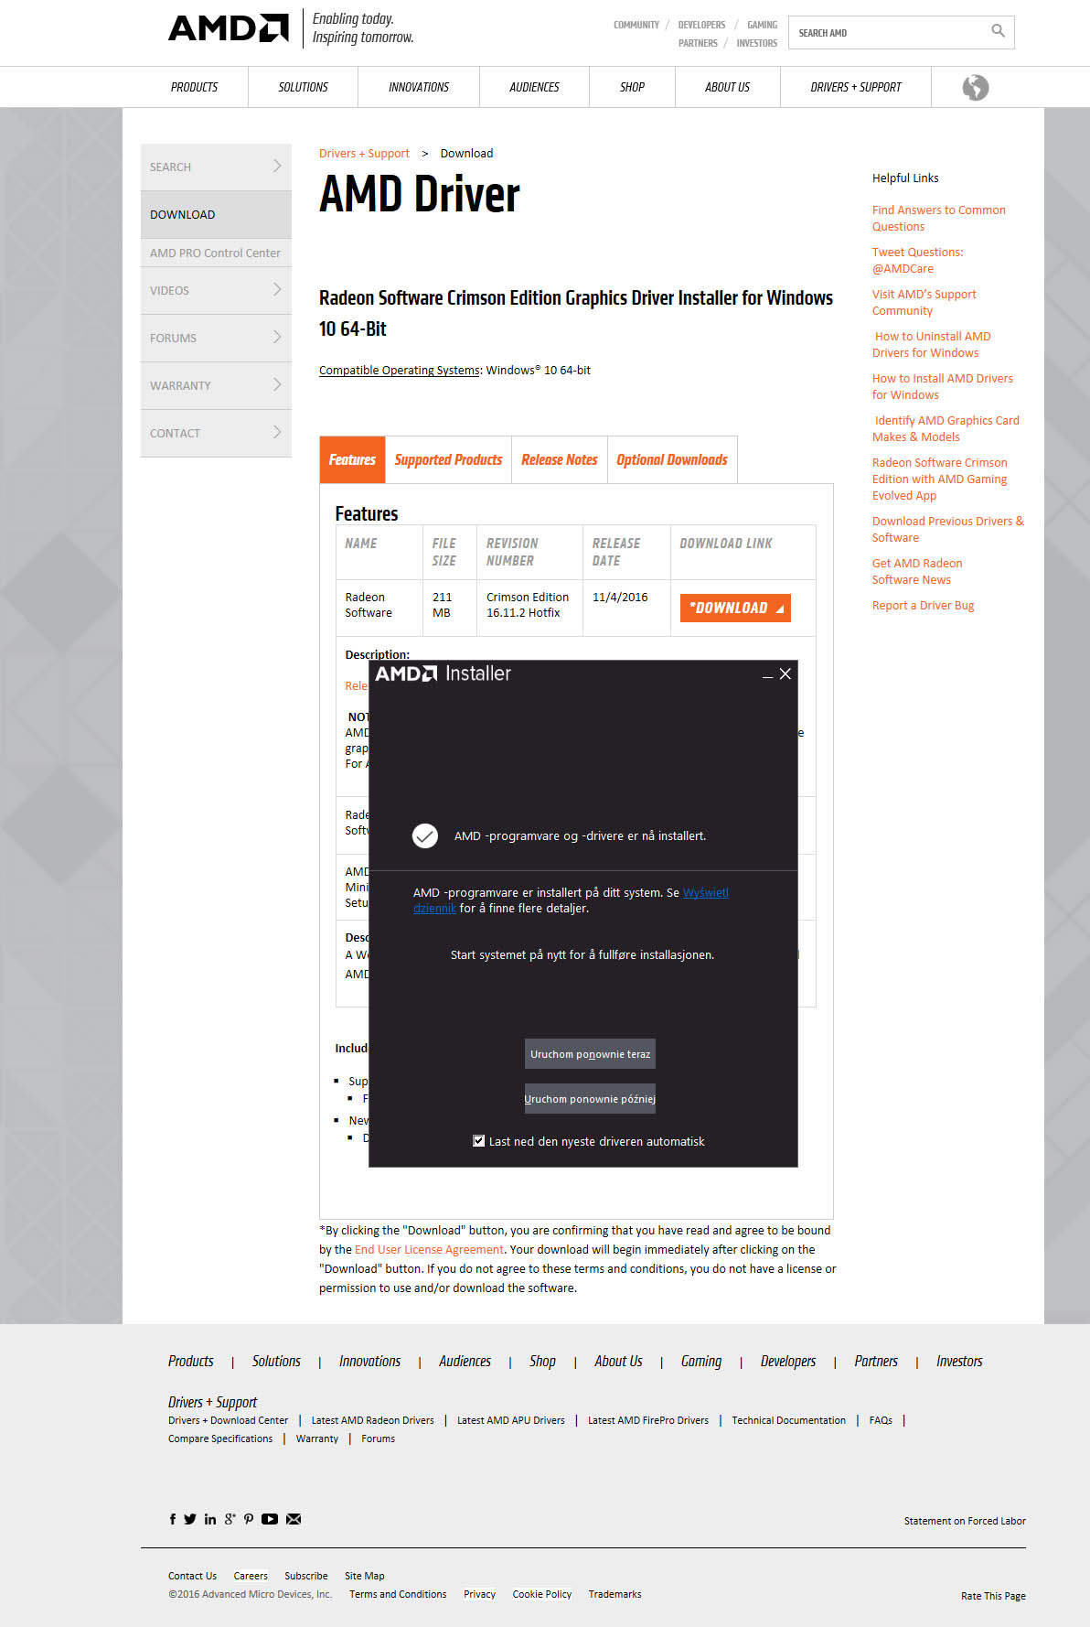
Task: Click 'Uruchom ponownie teraz' restart button
Action: point(590,1054)
